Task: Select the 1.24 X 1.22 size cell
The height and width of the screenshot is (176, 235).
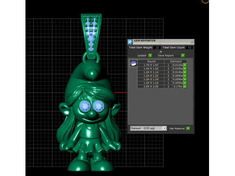Action: pyautogui.click(x=151, y=76)
